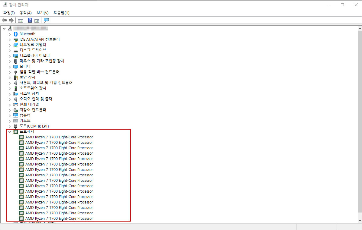Collapse the root computer node

click(x=4, y=29)
